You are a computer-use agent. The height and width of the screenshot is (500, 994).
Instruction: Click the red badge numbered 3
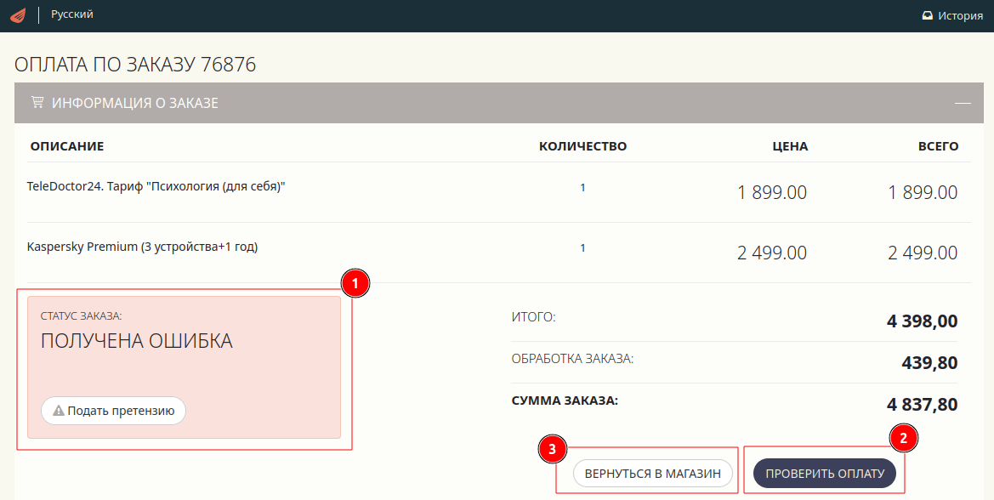click(554, 449)
